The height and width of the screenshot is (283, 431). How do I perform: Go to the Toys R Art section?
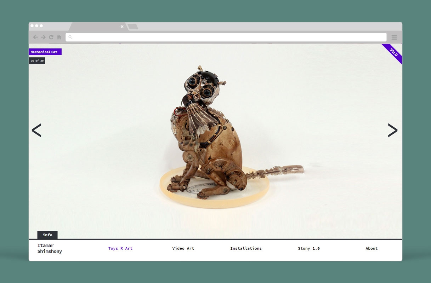[120, 248]
